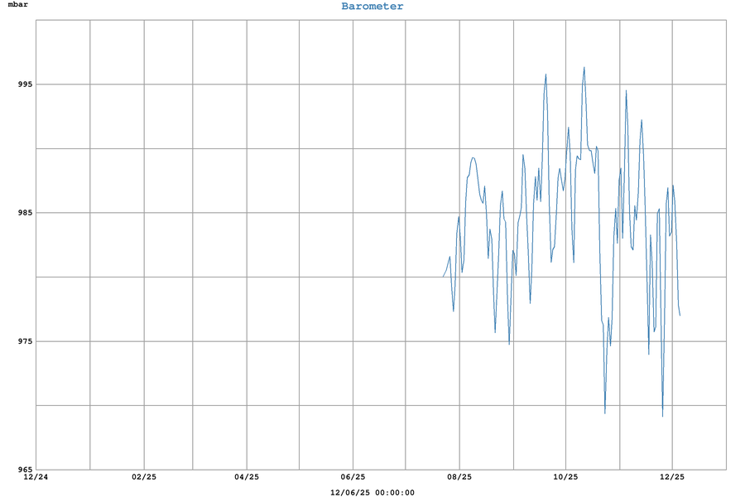
Task: Click the 08/25 x-axis date label
Action: 459,477
